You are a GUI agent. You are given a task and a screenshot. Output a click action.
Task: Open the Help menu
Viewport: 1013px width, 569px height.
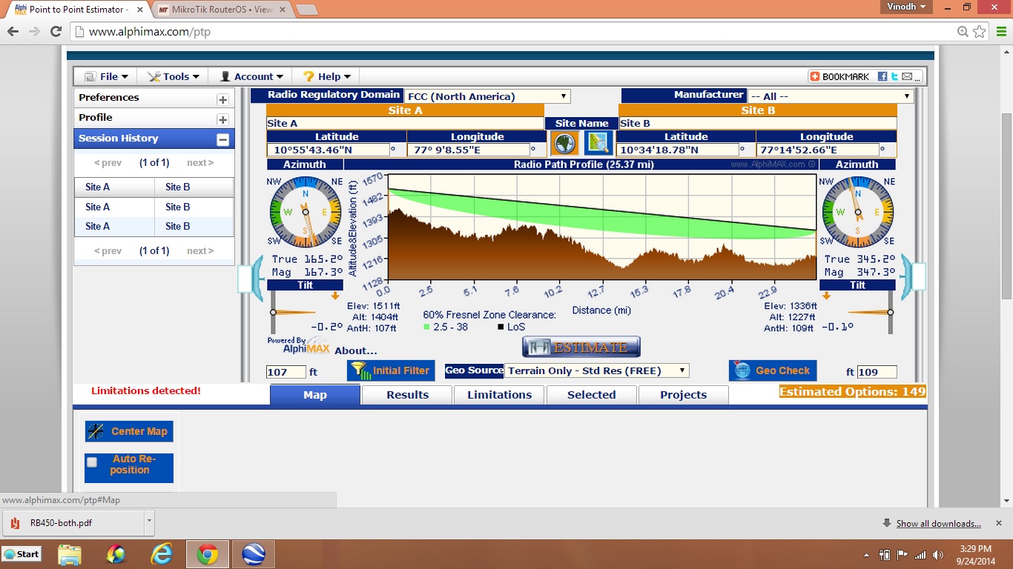click(327, 76)
